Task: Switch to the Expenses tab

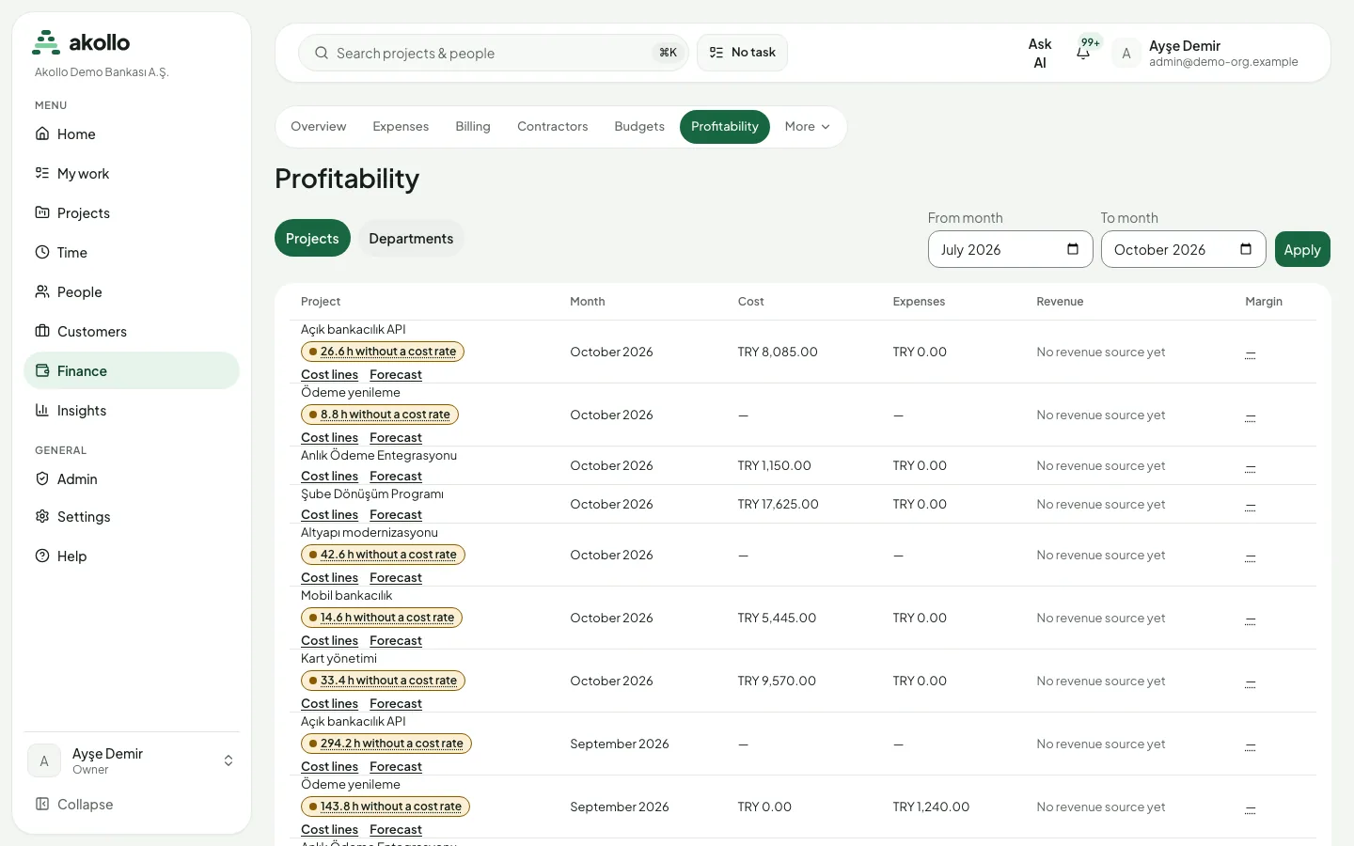Action: coord(401,127)
